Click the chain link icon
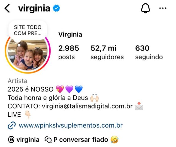 click(x=12, y=125)
